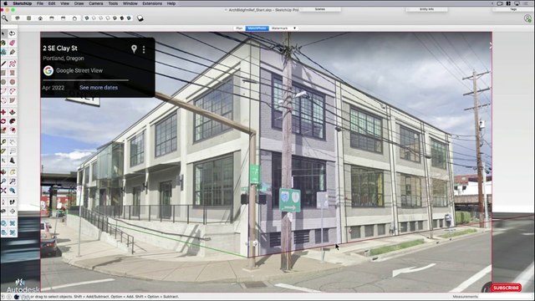Click the Zoom Previous tool
The height and width of the screenshot is (301, 535).
pos(13,191)
